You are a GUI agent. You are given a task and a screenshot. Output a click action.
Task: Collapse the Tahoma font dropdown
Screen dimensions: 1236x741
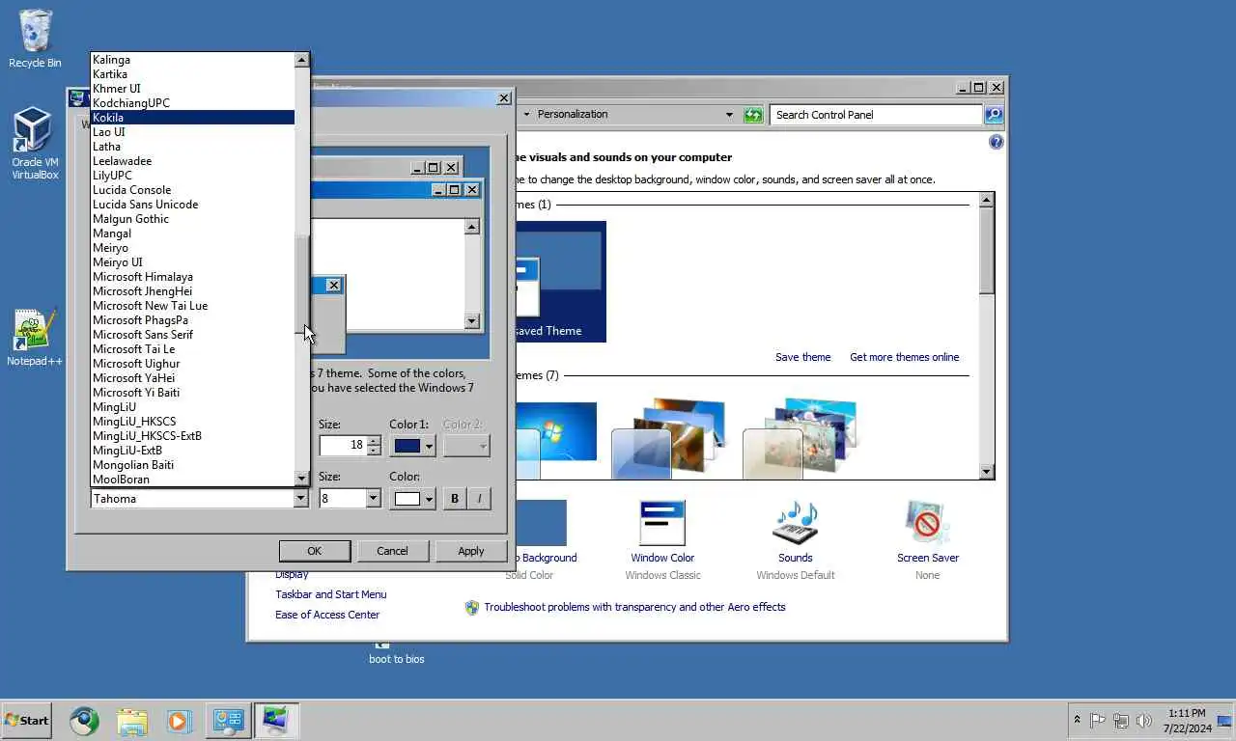tap(300, 499)
